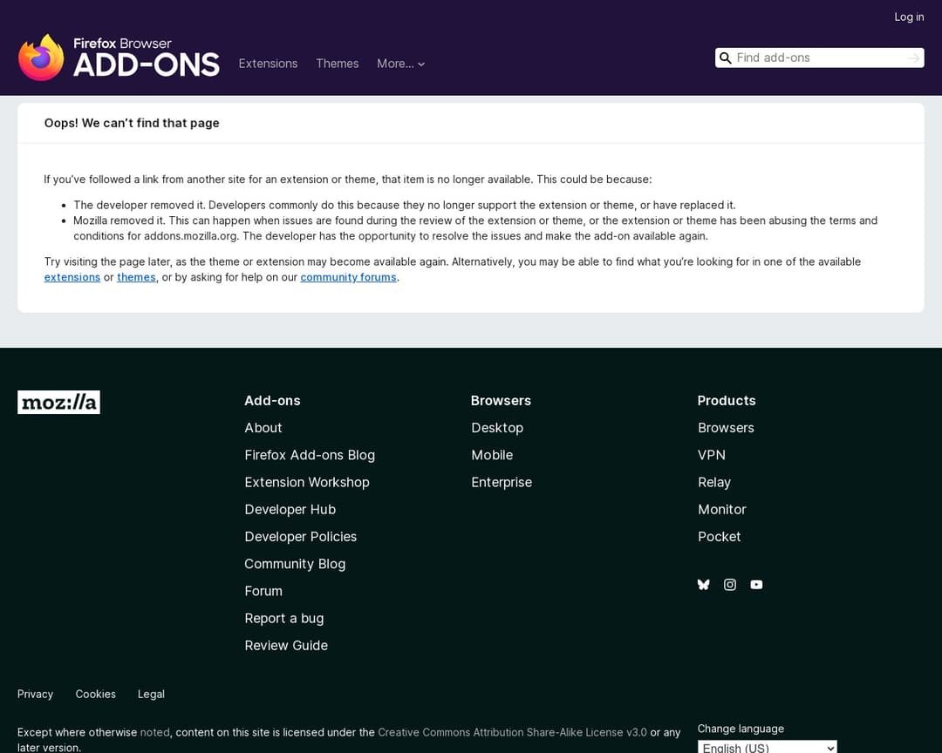Viewport: 942px width, 753px height.
Task: Expand the More… dropdown menu
Action: [x=400, y=64]
